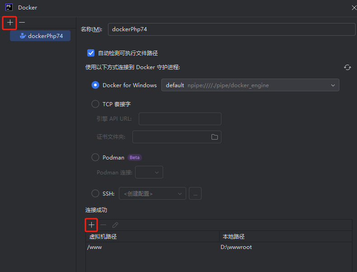Edit the path mapping with pencil icon
Image resolution: width=357 pixels, height=272 pixels.
coord(115,225)
